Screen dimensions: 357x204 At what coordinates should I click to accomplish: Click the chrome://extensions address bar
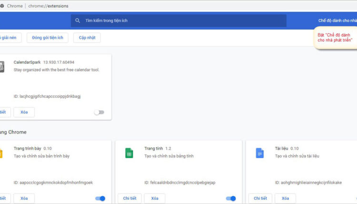[49, 6]
